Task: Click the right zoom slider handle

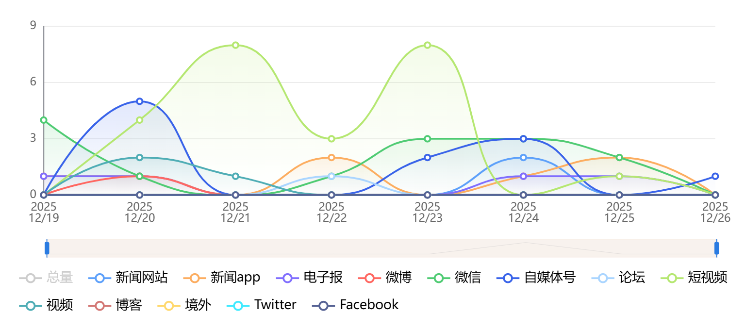Action: pyautogui.click(x=716, y=248)
